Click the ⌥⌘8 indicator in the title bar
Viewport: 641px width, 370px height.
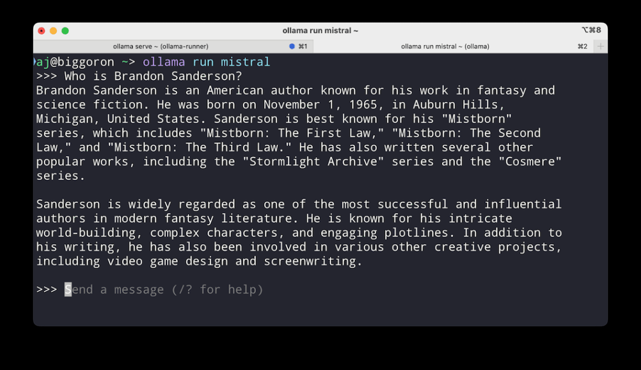point(592,30)
